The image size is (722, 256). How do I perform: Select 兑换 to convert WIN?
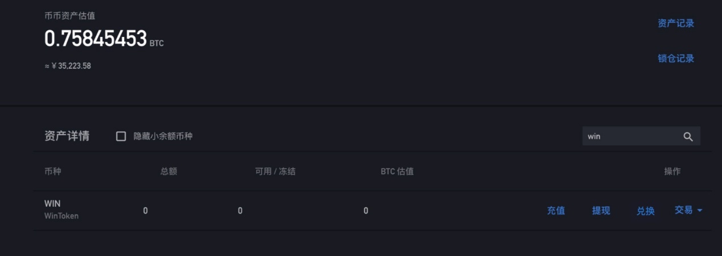(x=645, y=211)
